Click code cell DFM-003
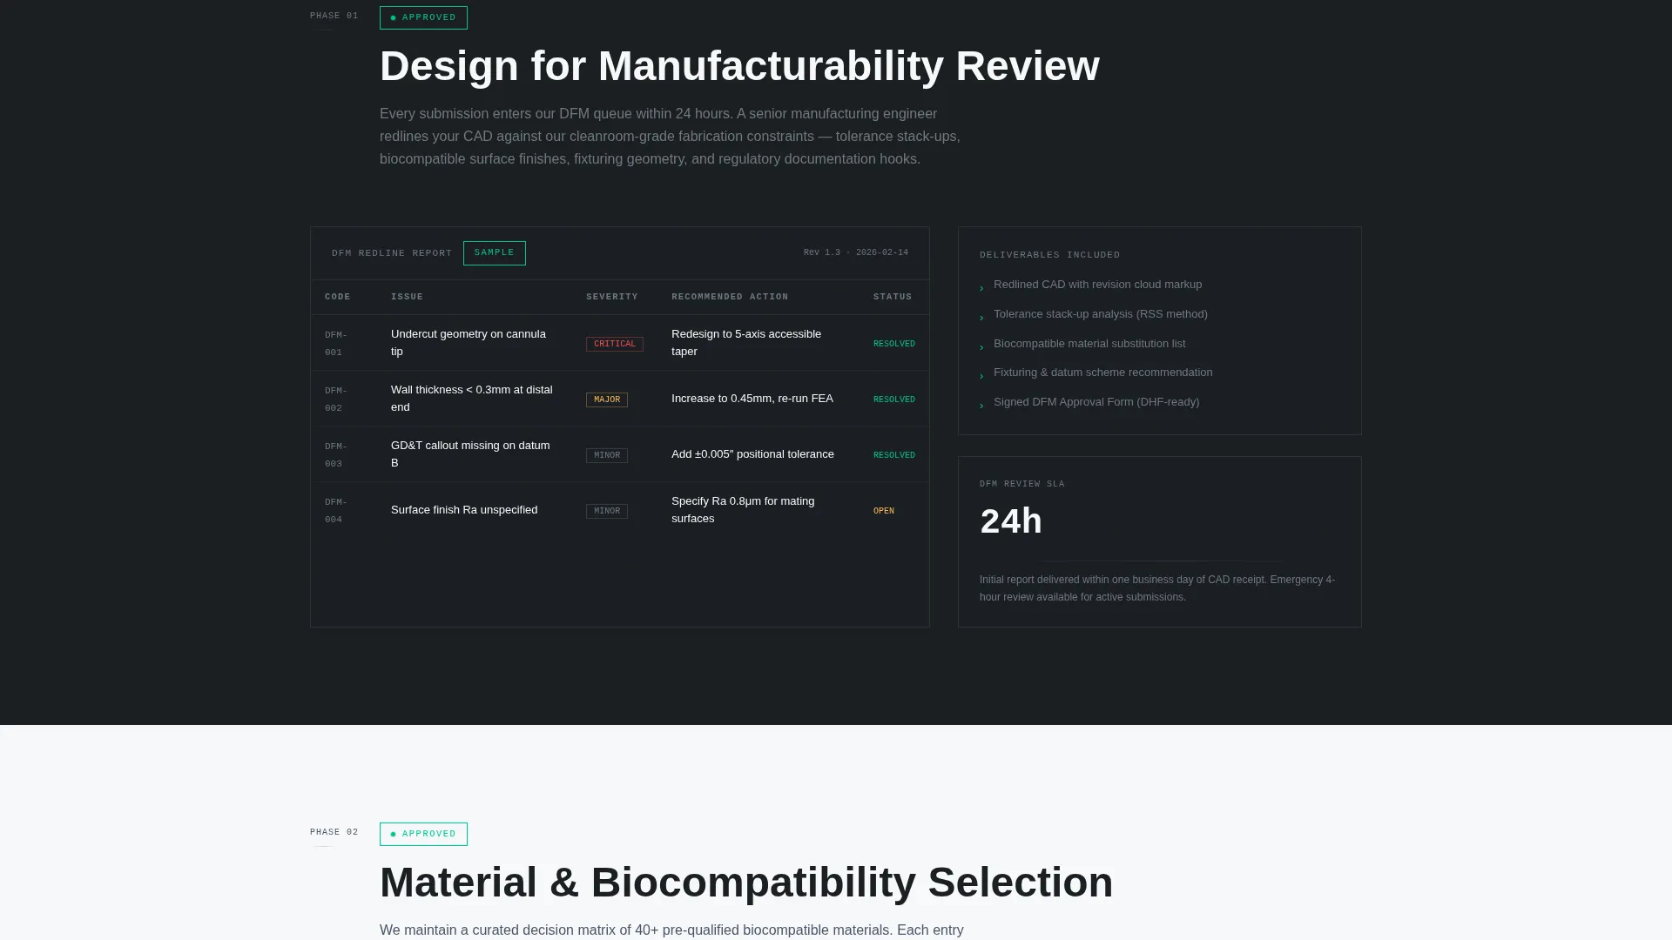Screen dimensions: 1672x940 pos(336,454)
